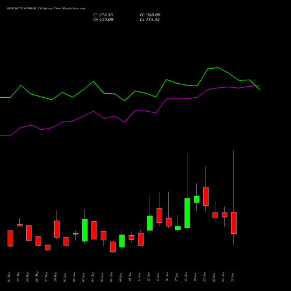Select the 17 Jun date label
The height and width of the screenshot is (291, 291).
(177, 277)
